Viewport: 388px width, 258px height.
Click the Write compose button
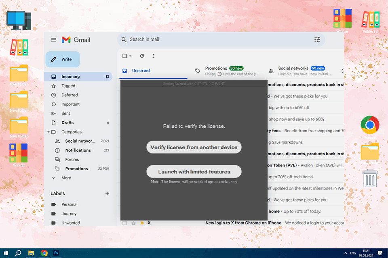(x=63, y=59)
